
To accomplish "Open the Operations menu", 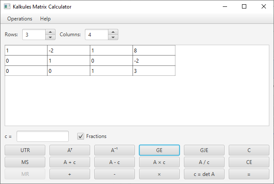I will click(20, 19).
